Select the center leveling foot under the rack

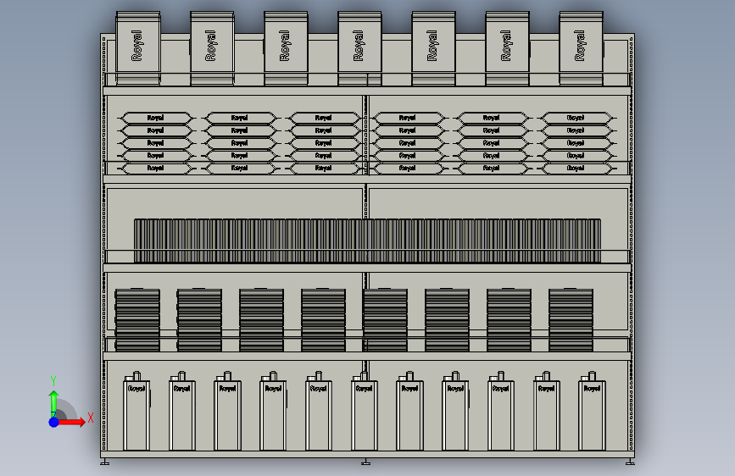(x=365, y=462)
